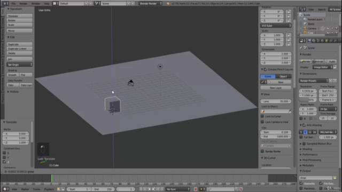The width and height of the screenshot is (342, 192).
Task: Open the Mitchell-Netravali filter dropdown
Action: pyautogui.click(x=328, y=132)
